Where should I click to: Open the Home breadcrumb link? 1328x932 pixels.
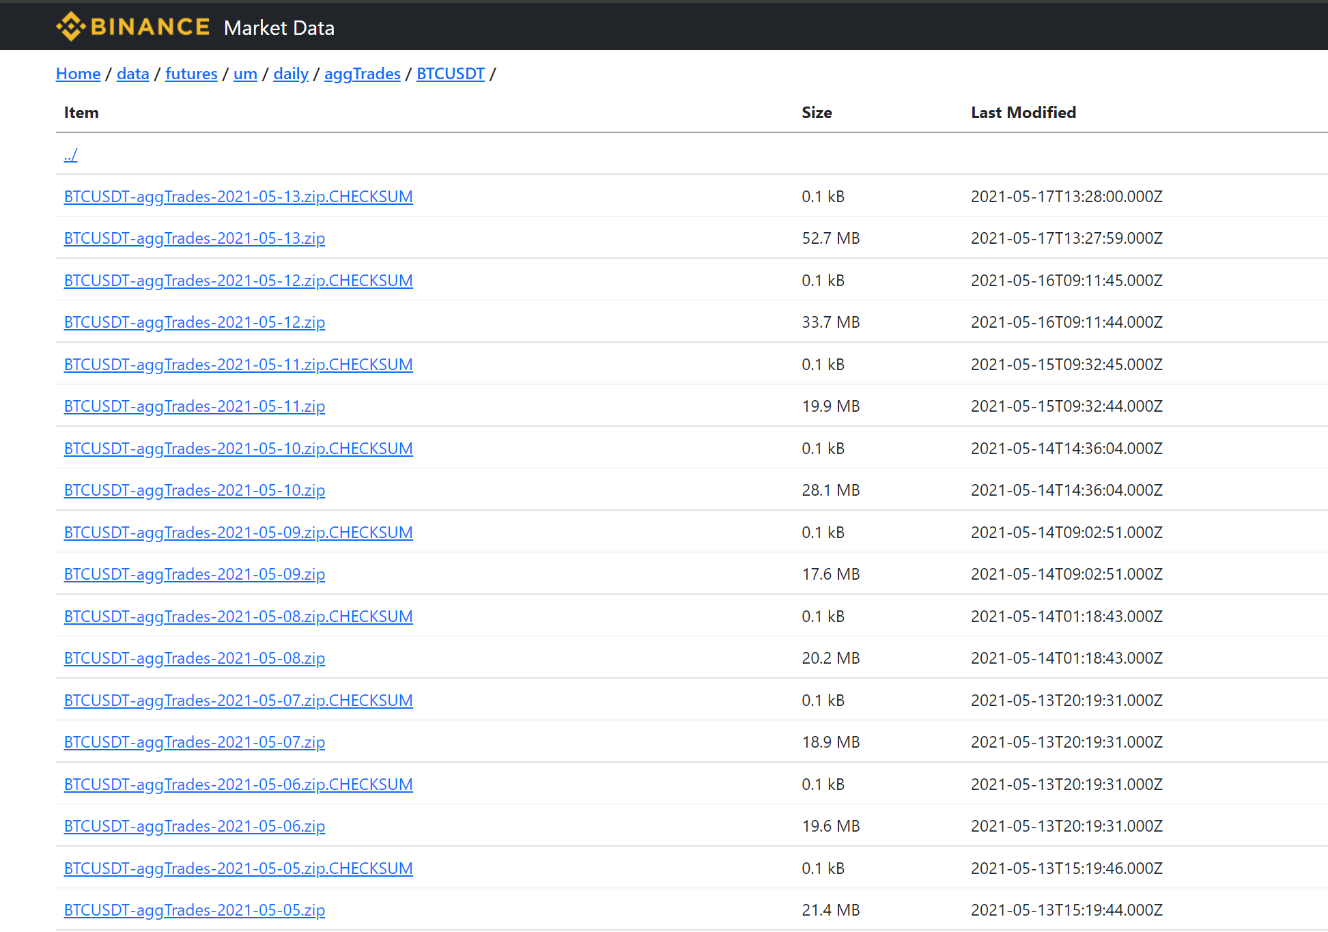(77, 74)
